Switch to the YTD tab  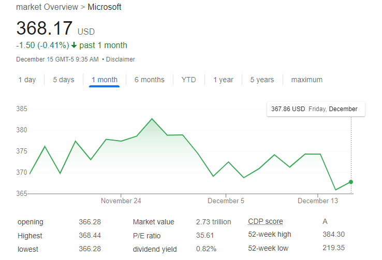188,80
